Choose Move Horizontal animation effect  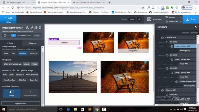32,75
